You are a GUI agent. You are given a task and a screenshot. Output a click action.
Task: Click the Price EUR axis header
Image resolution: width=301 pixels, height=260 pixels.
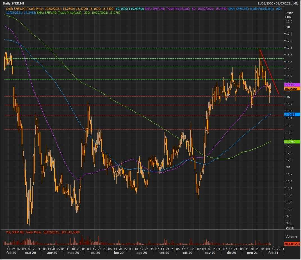coord(289,15)
